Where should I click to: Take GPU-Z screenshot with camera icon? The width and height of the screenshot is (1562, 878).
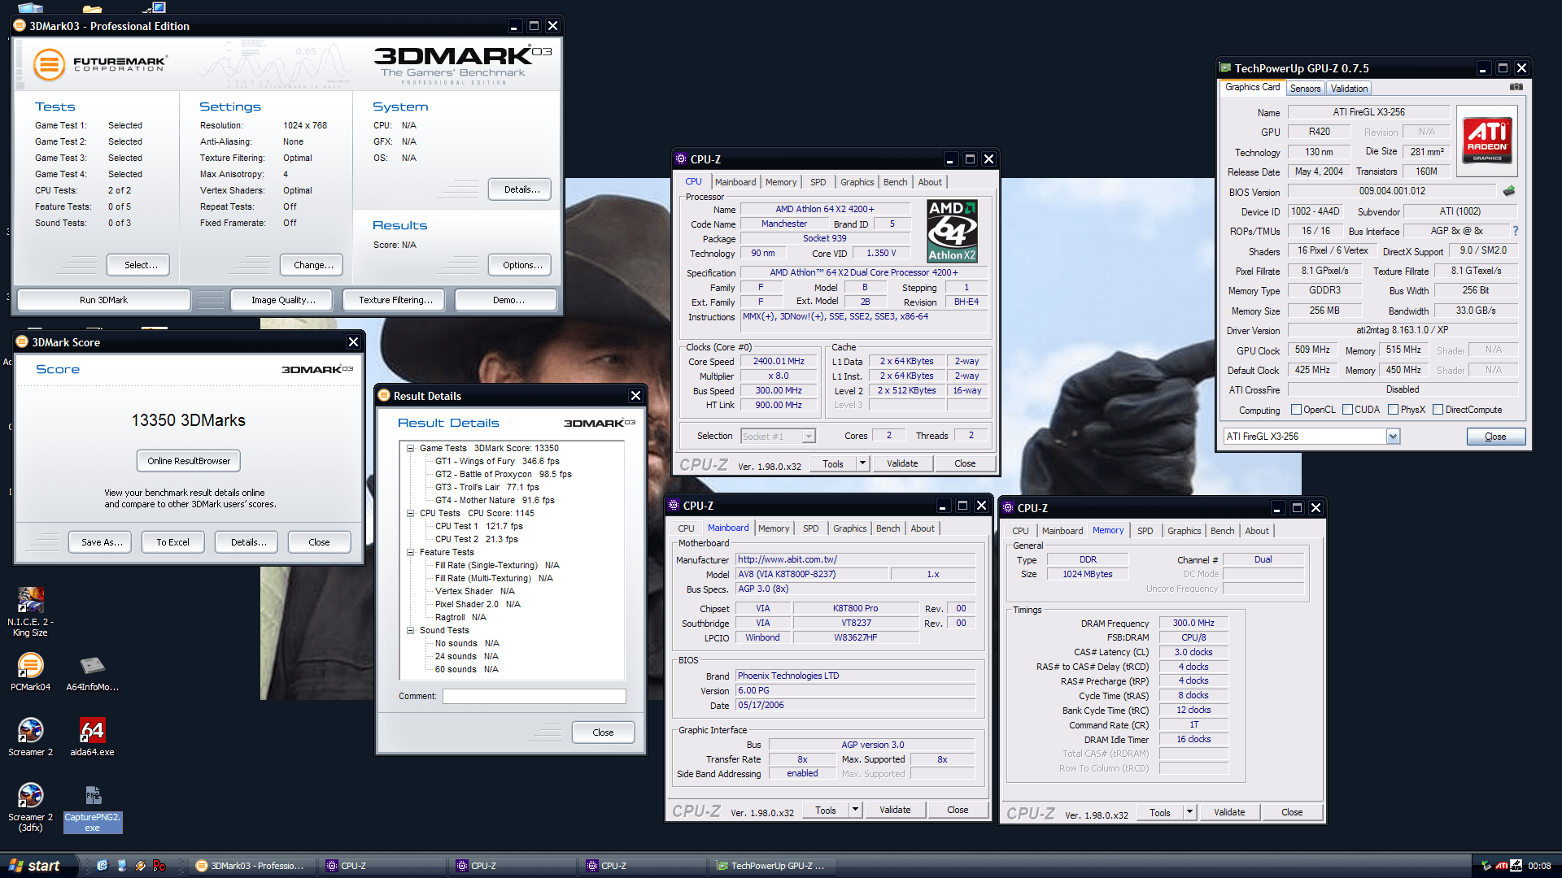coord(1516,87)
